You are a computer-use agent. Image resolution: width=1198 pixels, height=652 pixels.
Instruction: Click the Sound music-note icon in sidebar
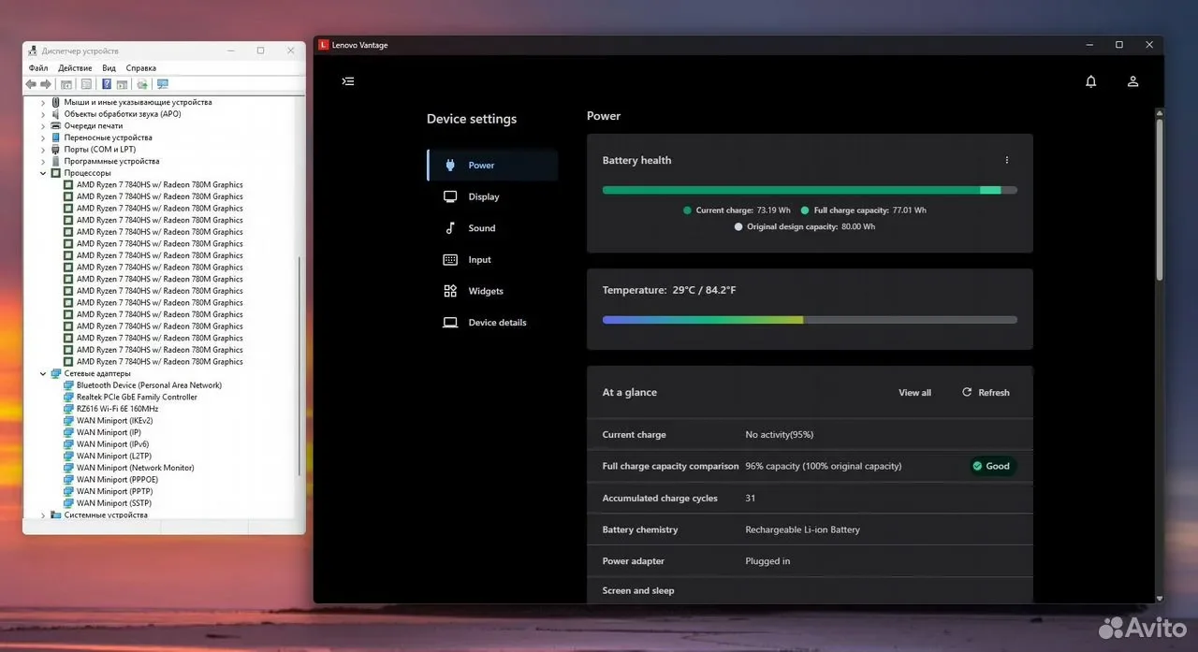tap(450, 228)
